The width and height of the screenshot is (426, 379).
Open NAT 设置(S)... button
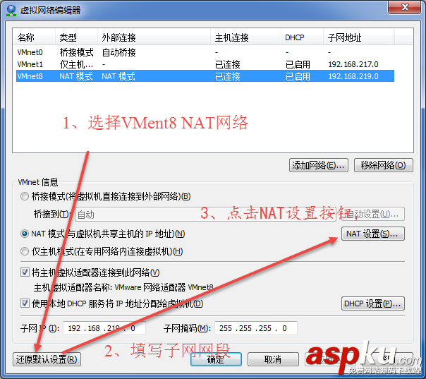click(372, 234)
